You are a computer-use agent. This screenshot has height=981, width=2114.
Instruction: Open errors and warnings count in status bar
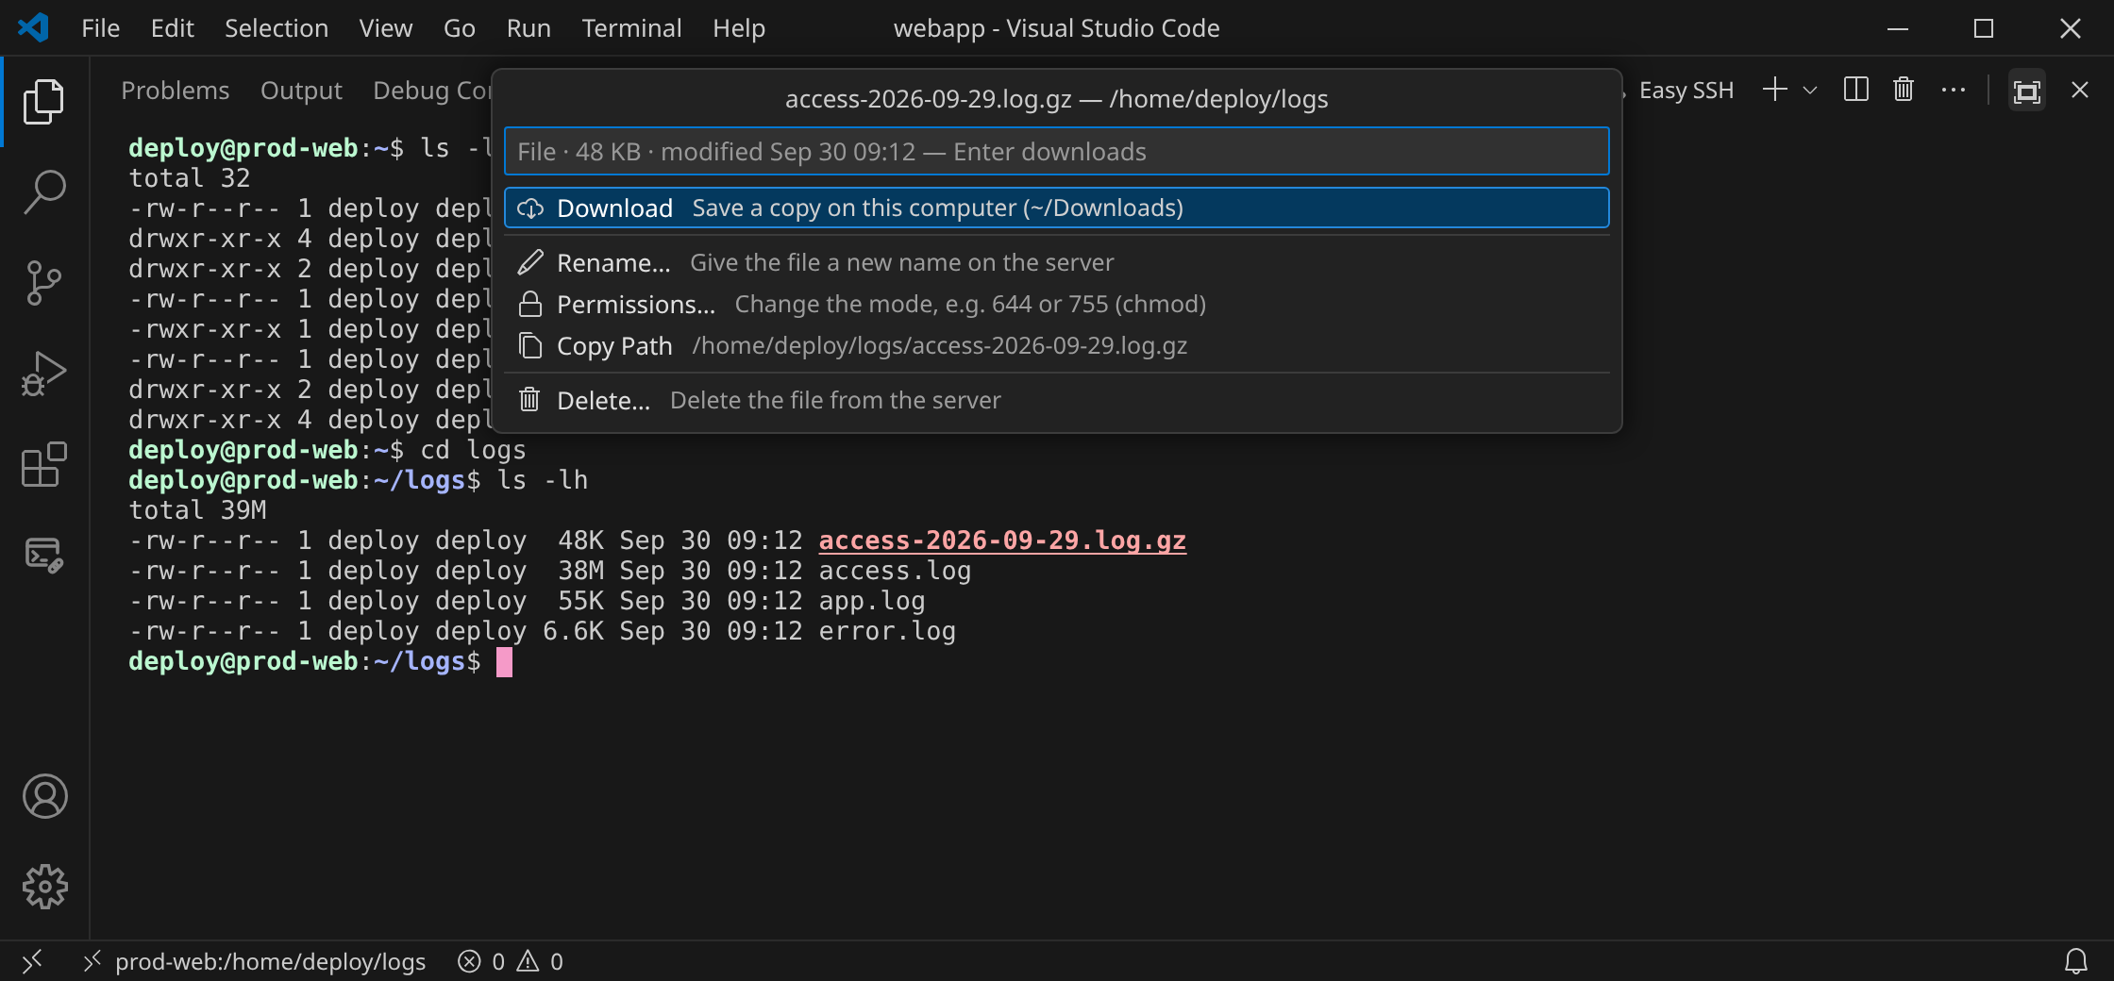[511, 961]
